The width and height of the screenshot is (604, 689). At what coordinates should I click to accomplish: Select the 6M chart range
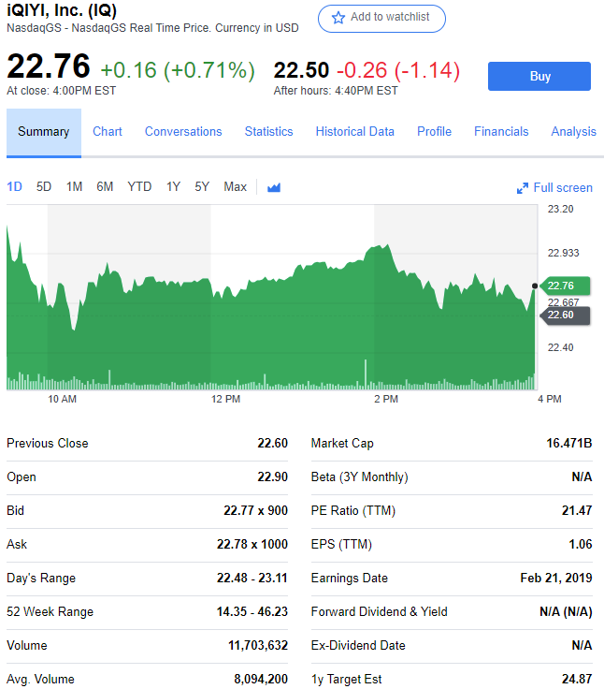(x=105, y=186)
